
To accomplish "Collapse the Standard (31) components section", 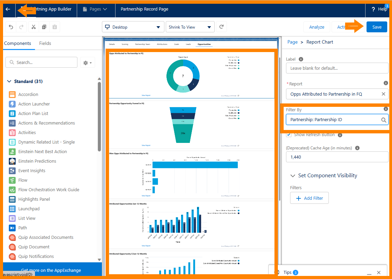I will pyautogui.click(x=10, y=81).
